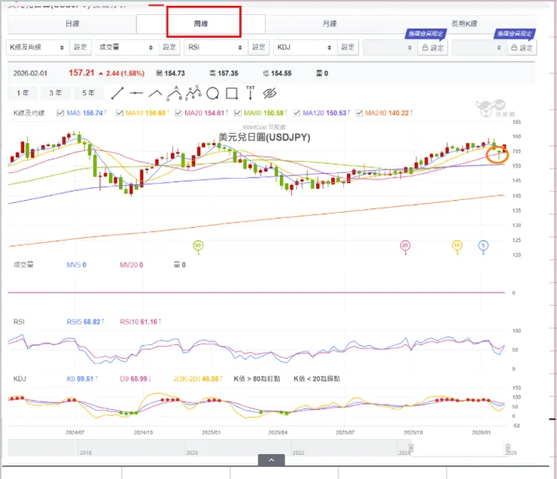557x479 pixels.
Task: Click the 2026-02-01 date label
Action: click(30, 74)
